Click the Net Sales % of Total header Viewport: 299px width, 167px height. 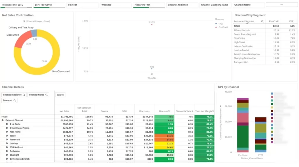pyautogui.click(x=84, y=109)
